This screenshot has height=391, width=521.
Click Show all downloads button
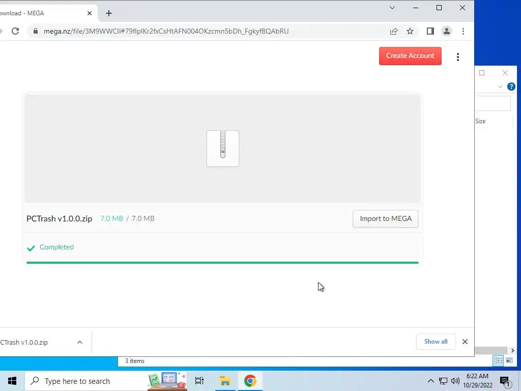(436, 342)
